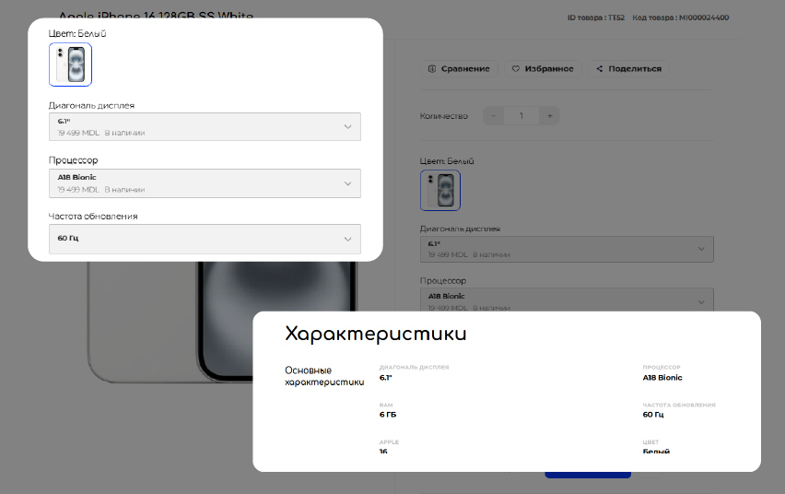Click the Характеристики heading

click(376, 335)
